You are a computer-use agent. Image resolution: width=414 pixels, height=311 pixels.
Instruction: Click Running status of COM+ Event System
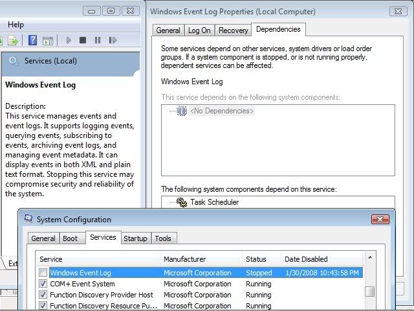[259, 284]
